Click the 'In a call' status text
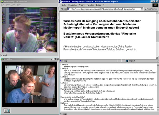Viewport: 159px width, 115px height. (4, 55)
